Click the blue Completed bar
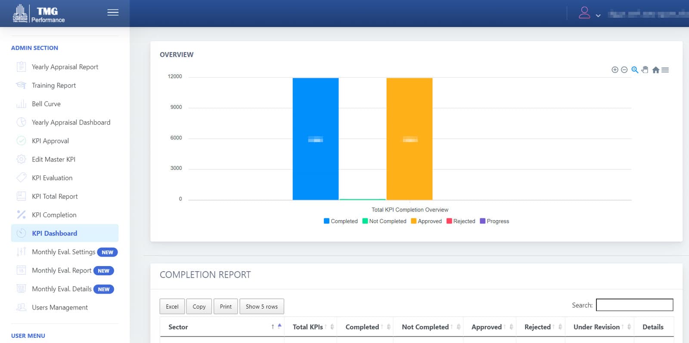Screen dimensions: 689x343 (316, 139)
